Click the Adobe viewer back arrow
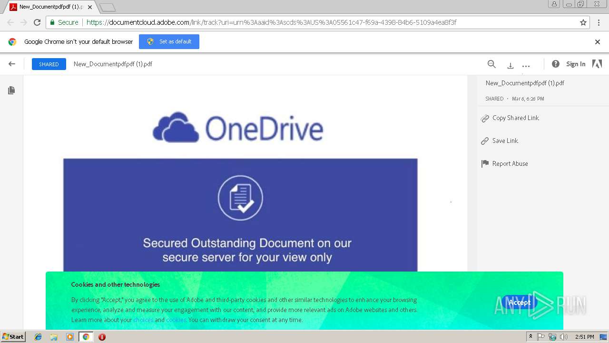 [12, 64]
